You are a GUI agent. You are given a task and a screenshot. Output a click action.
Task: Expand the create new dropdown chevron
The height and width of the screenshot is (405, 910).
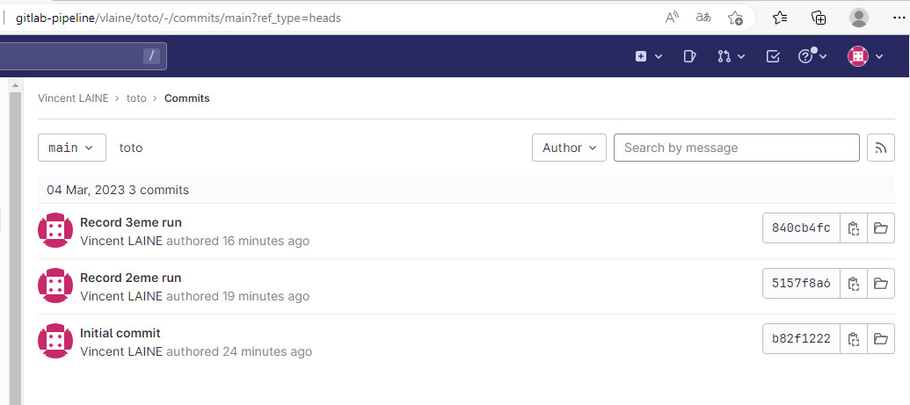tap(659, 56)
